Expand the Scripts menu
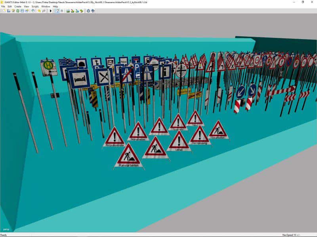 point(35,7)
